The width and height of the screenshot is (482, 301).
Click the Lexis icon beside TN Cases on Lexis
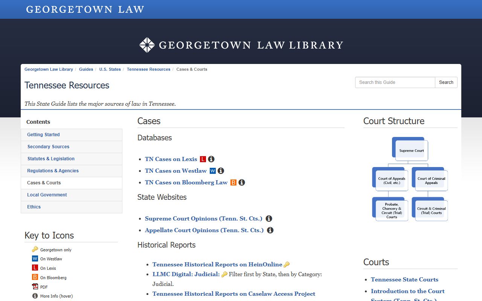(x=203, y=159)
